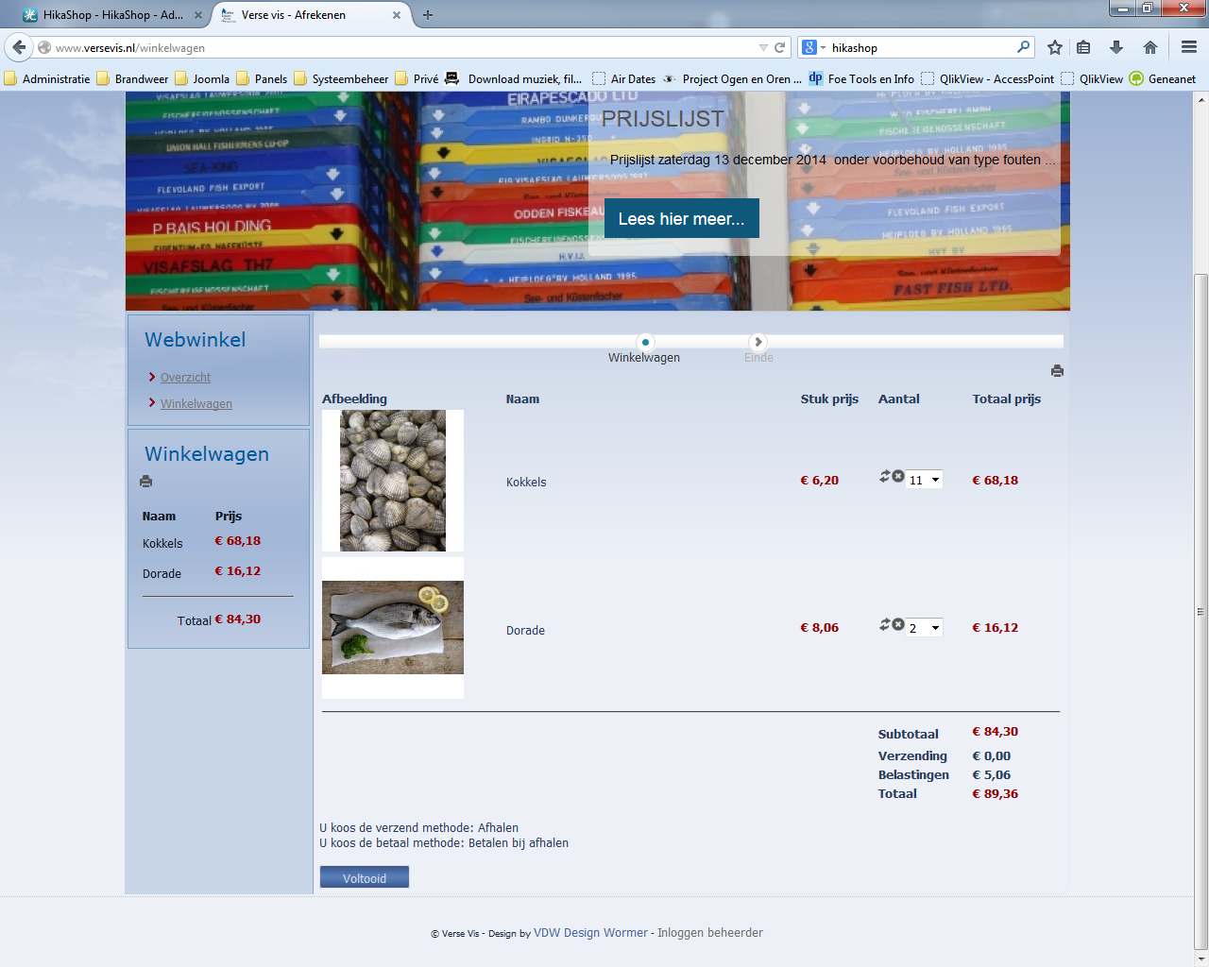Image resolution: width=1209 pixels, height=967 pixels.
Task: Open the Geneanet bookmark
Action: [x=1163, y=79]
